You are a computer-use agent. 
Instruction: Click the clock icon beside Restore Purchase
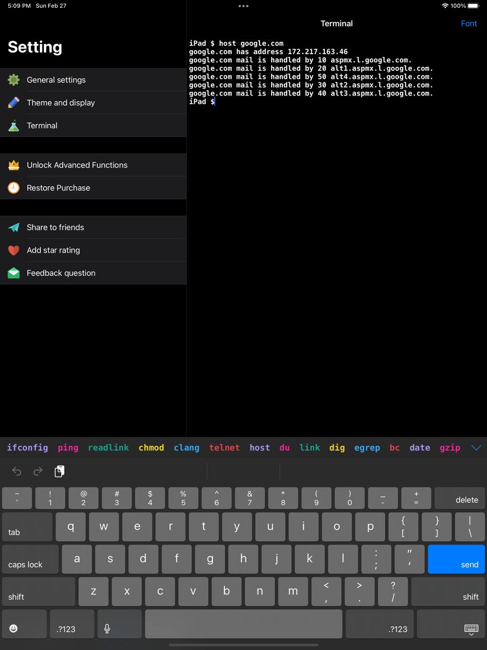click(14, 188)
